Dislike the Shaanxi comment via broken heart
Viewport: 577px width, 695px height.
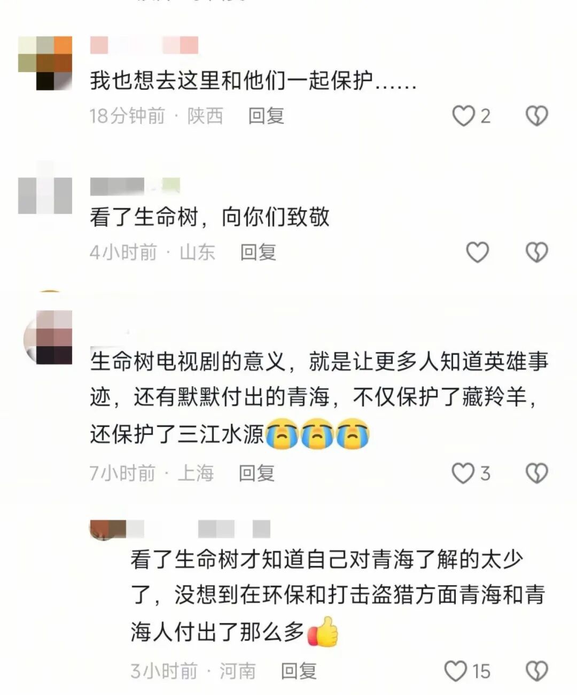point(537,116)
